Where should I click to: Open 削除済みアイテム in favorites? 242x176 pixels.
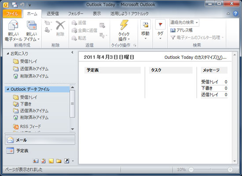[x=31, y=76]
